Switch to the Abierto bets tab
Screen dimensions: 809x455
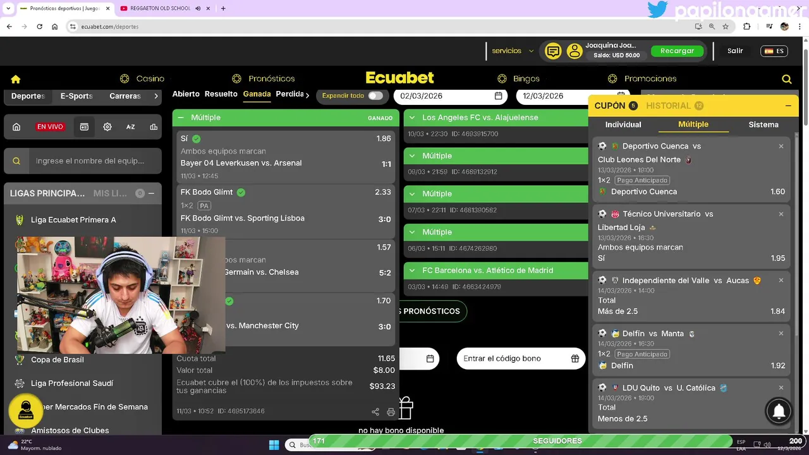[x=186, y=94]
